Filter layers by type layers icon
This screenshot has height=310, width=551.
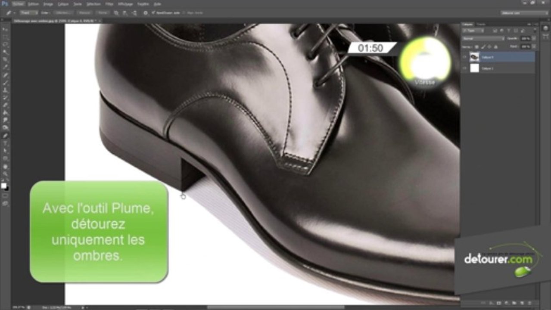(x=509, y=31)
